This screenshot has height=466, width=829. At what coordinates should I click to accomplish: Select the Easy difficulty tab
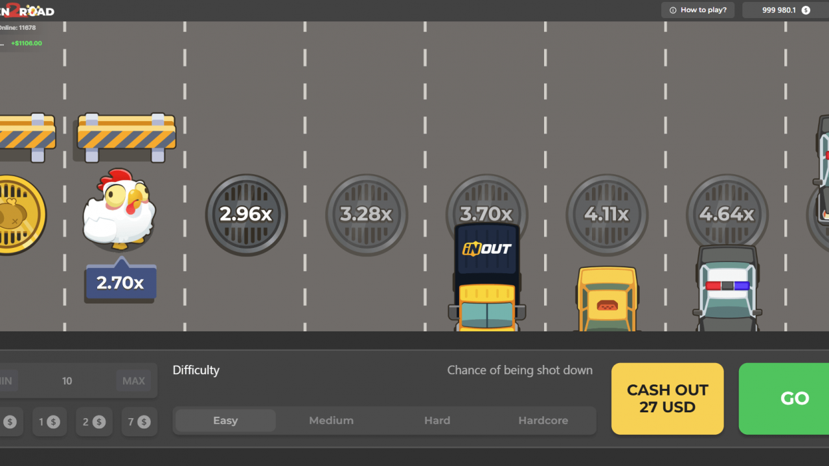(224, 420)
